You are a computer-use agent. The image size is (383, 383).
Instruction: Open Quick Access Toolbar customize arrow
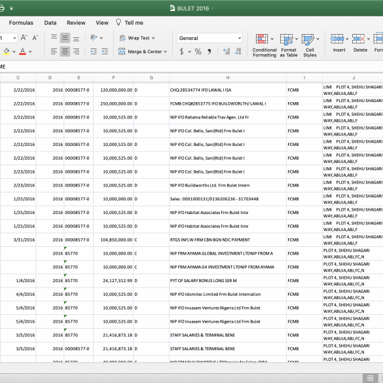11,9
